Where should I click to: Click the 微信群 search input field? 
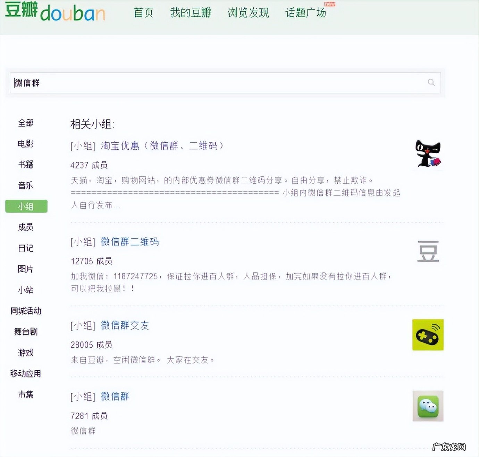219,83
